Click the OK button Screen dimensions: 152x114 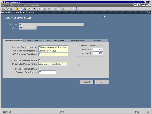(x=102, y=82)
